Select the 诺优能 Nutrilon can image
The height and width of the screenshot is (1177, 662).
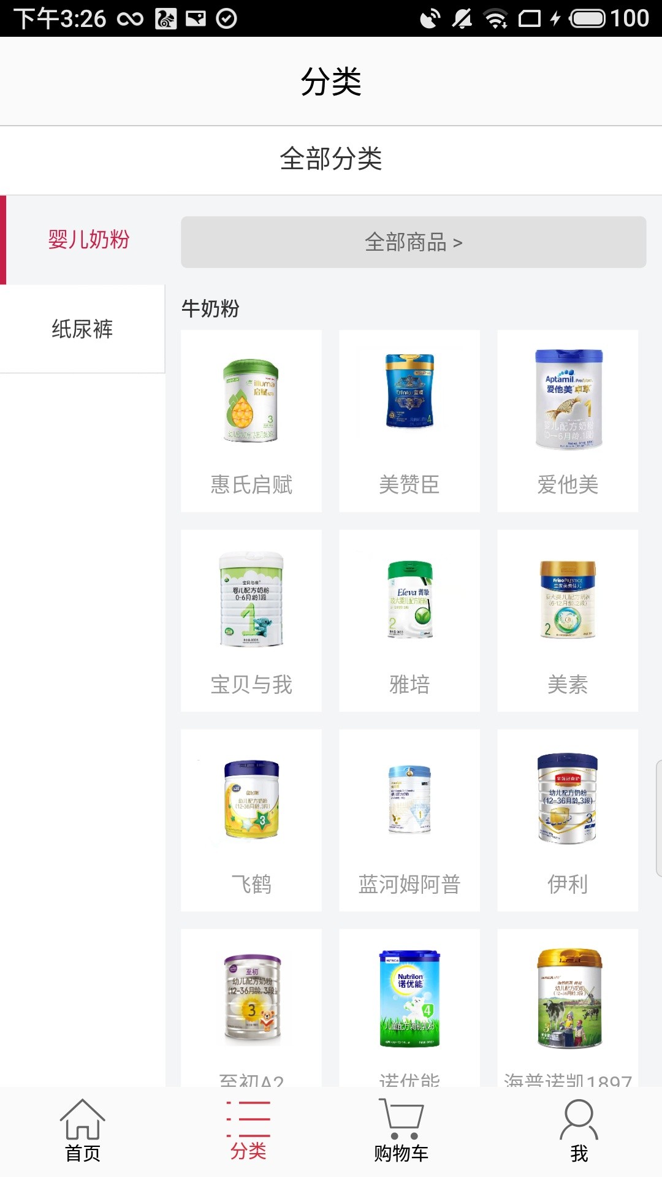[x=409, y=999]
